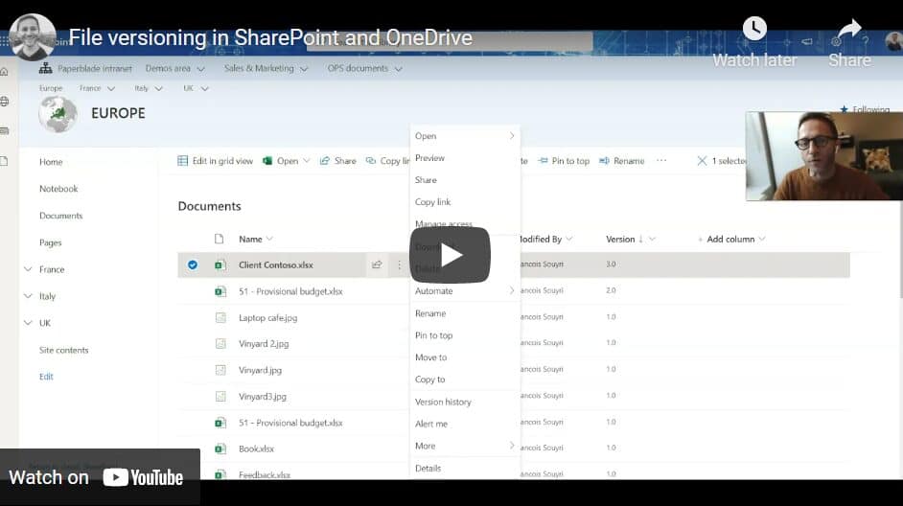Image resolution: width=903 pixels, height=506 pixels.
Task: Click the Share arrow icon
Action: tap(849, 30)
